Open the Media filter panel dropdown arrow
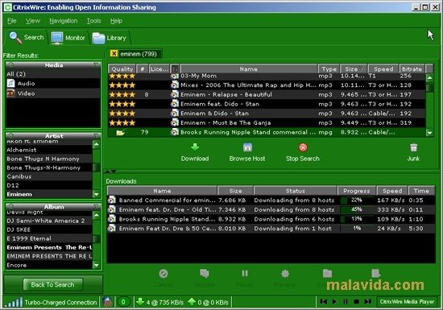Viewport: 443px width, 310px height. 97,64
